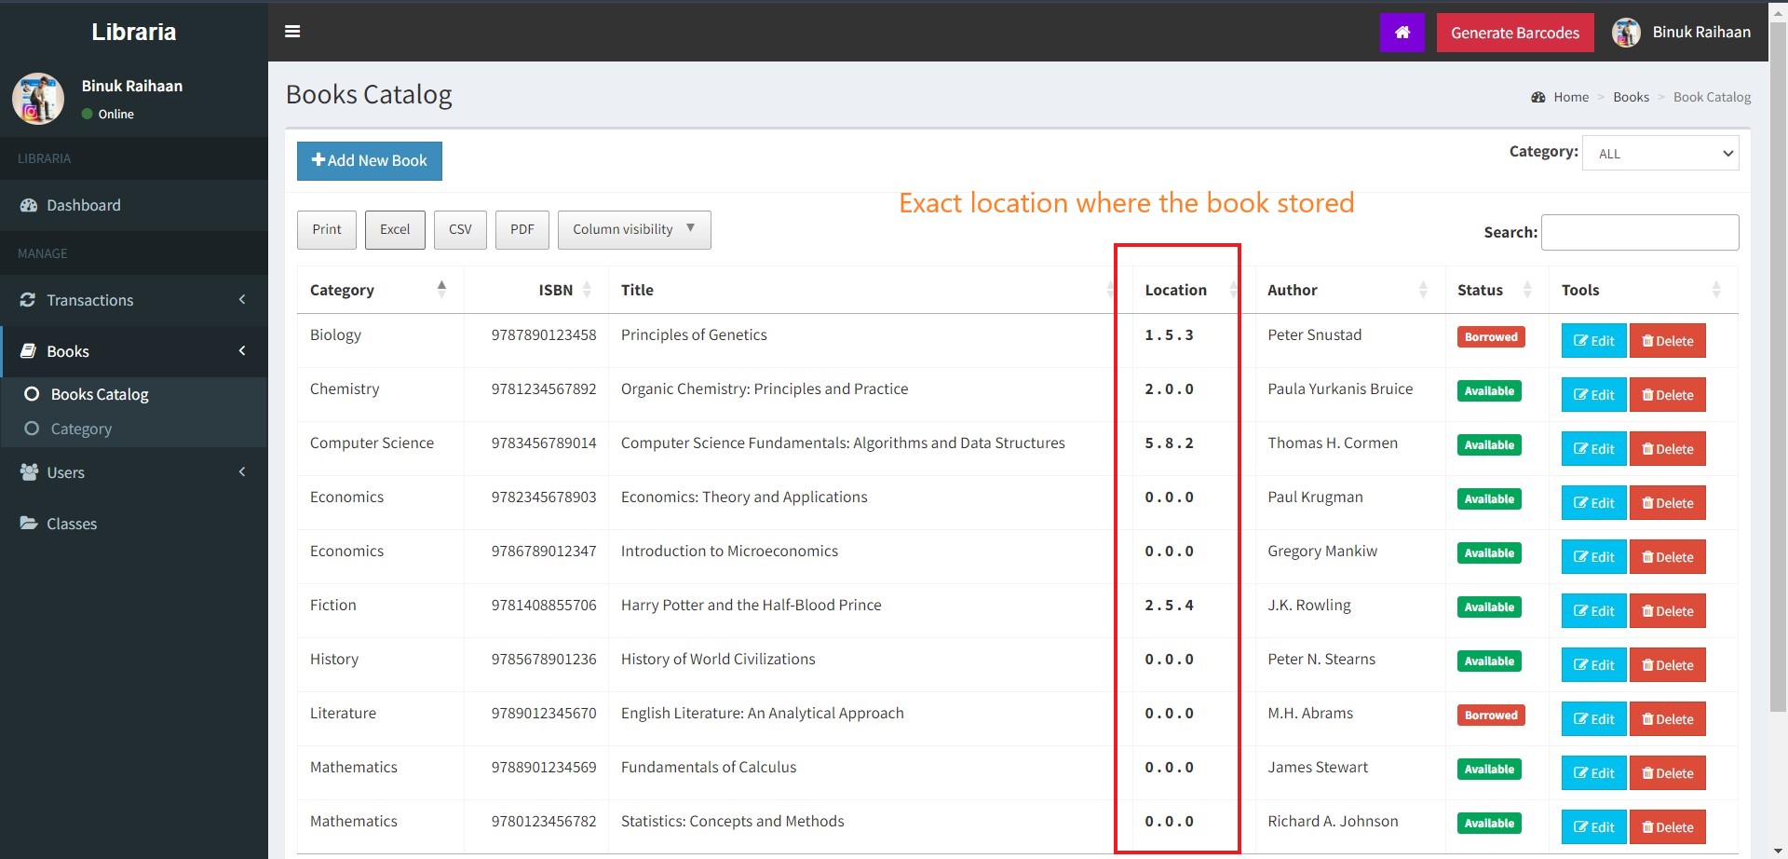The width and height of the screenshot is (1788, 859).
Task: Delete the Computer Science Fundamentals row
Action: (1668, 449)
